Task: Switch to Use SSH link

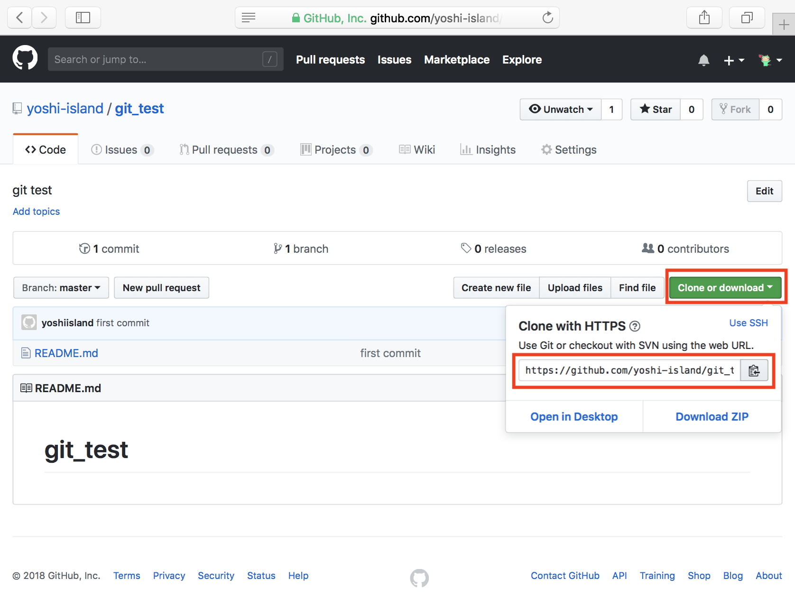Action: tap(748, 323)
